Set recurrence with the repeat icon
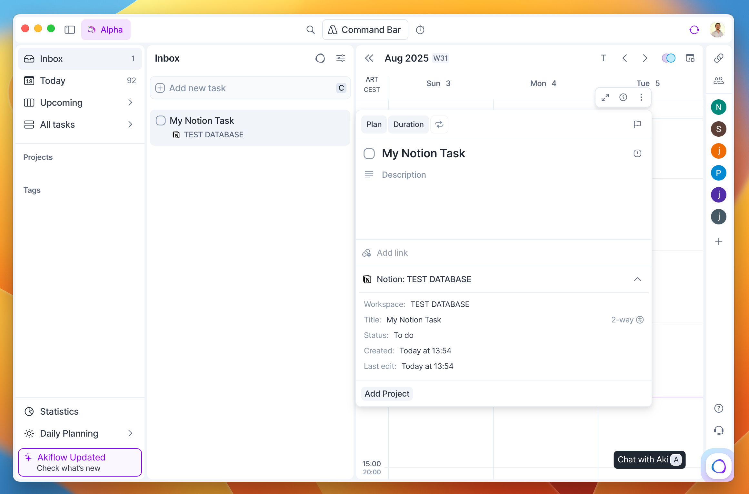Viewport: 749px width, 494px height. coord(439,124)
